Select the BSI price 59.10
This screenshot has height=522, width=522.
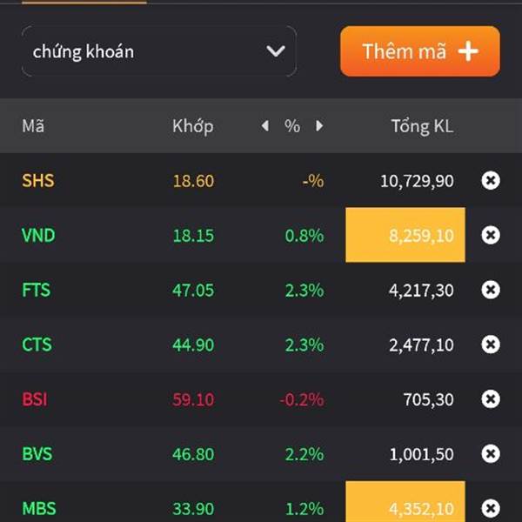(x=193, y=399)
